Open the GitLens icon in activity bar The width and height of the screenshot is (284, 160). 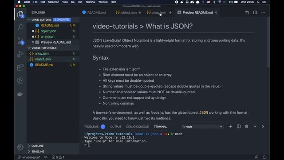click(x=20, y=80)
